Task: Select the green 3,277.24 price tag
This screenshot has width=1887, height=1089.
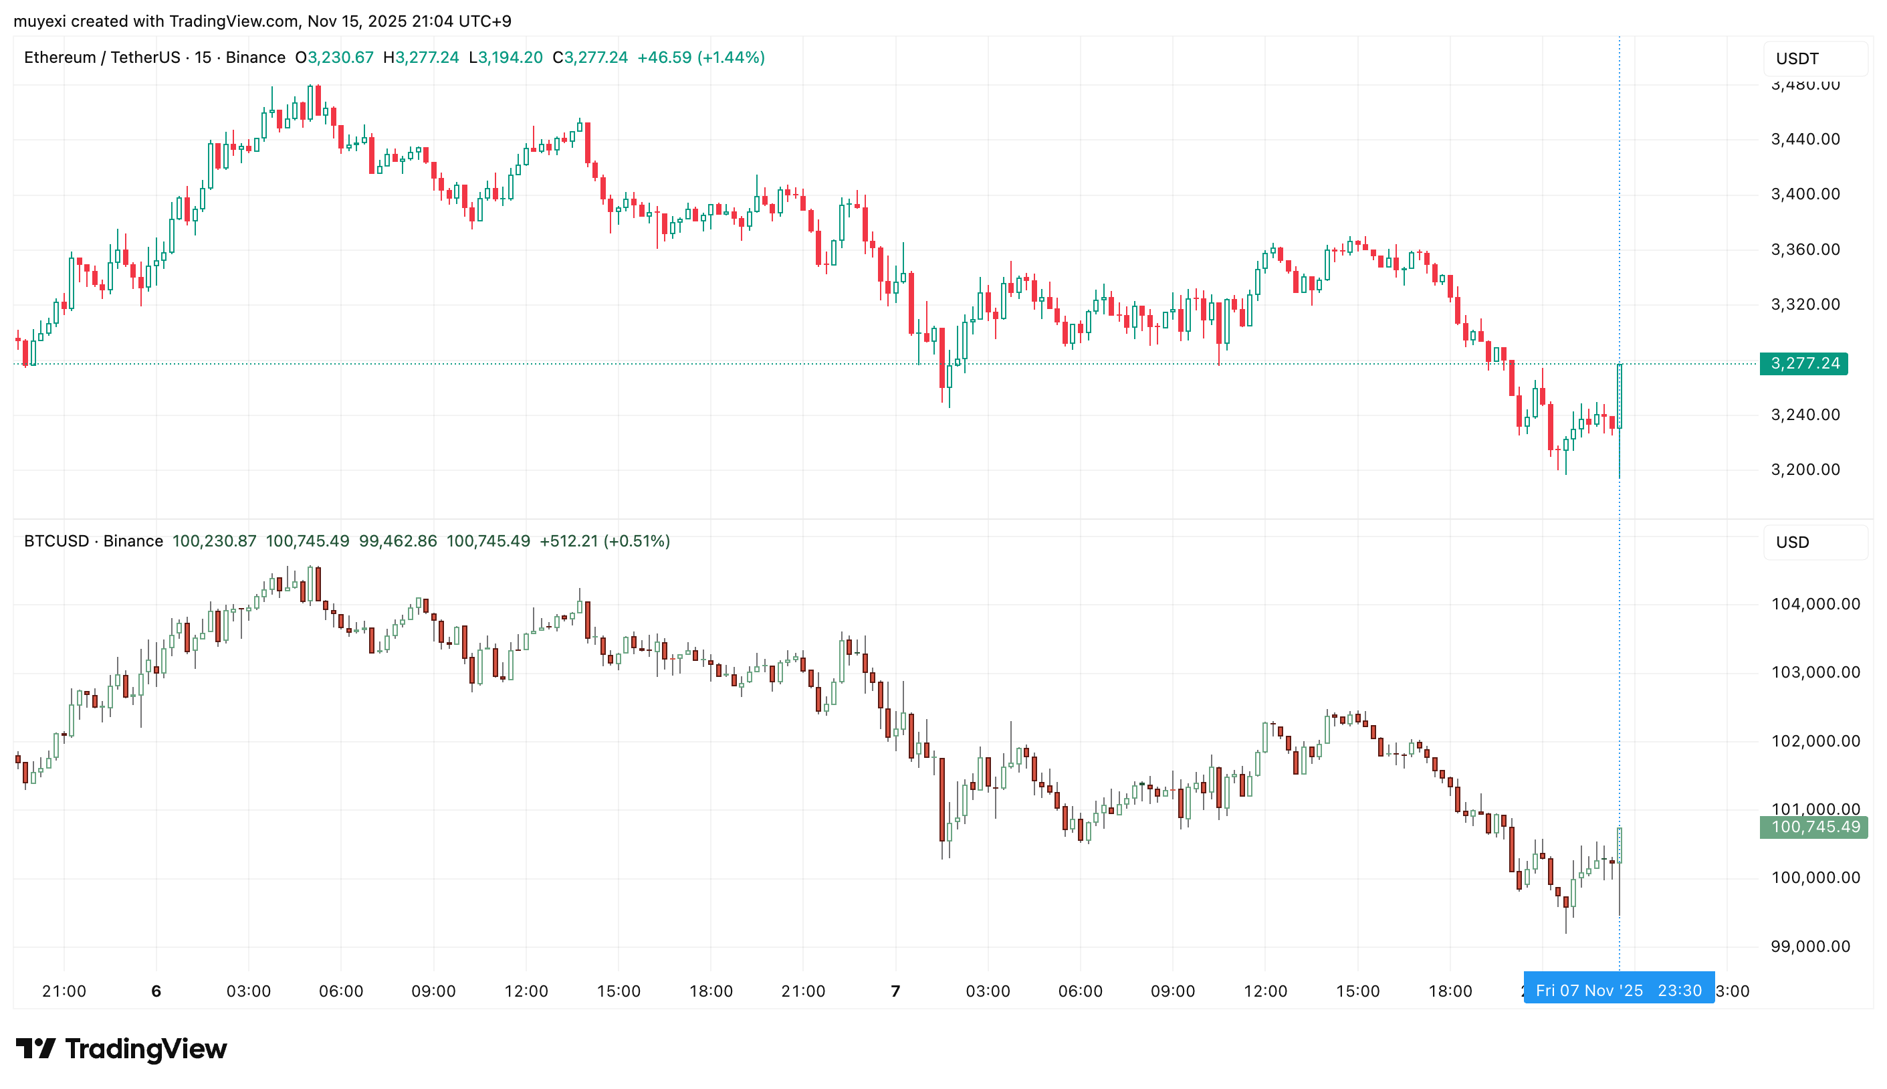Action: pyautogui.click(x=1803, y=363)
